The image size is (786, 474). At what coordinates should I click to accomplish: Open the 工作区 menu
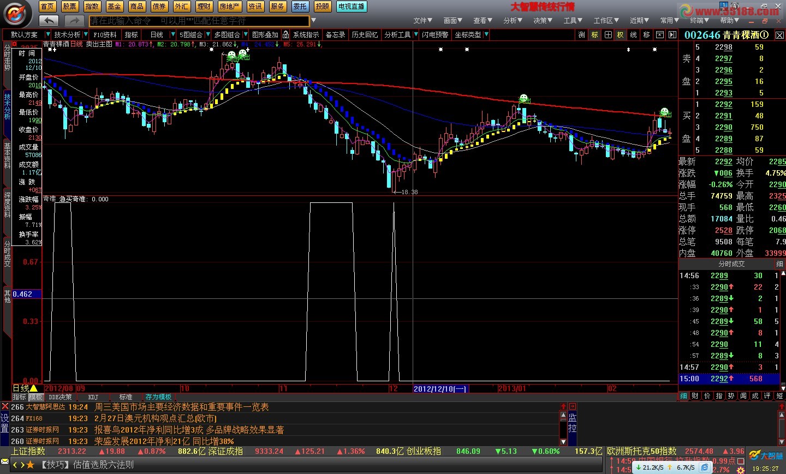click(606, 21)
